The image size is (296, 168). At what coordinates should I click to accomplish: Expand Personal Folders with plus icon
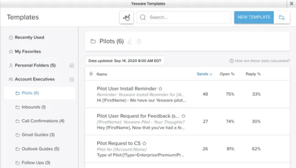[x=71, y=65]
